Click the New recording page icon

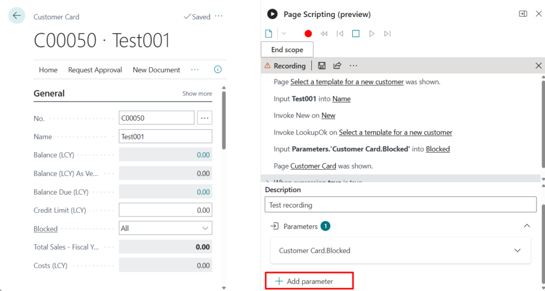(269, 34)
